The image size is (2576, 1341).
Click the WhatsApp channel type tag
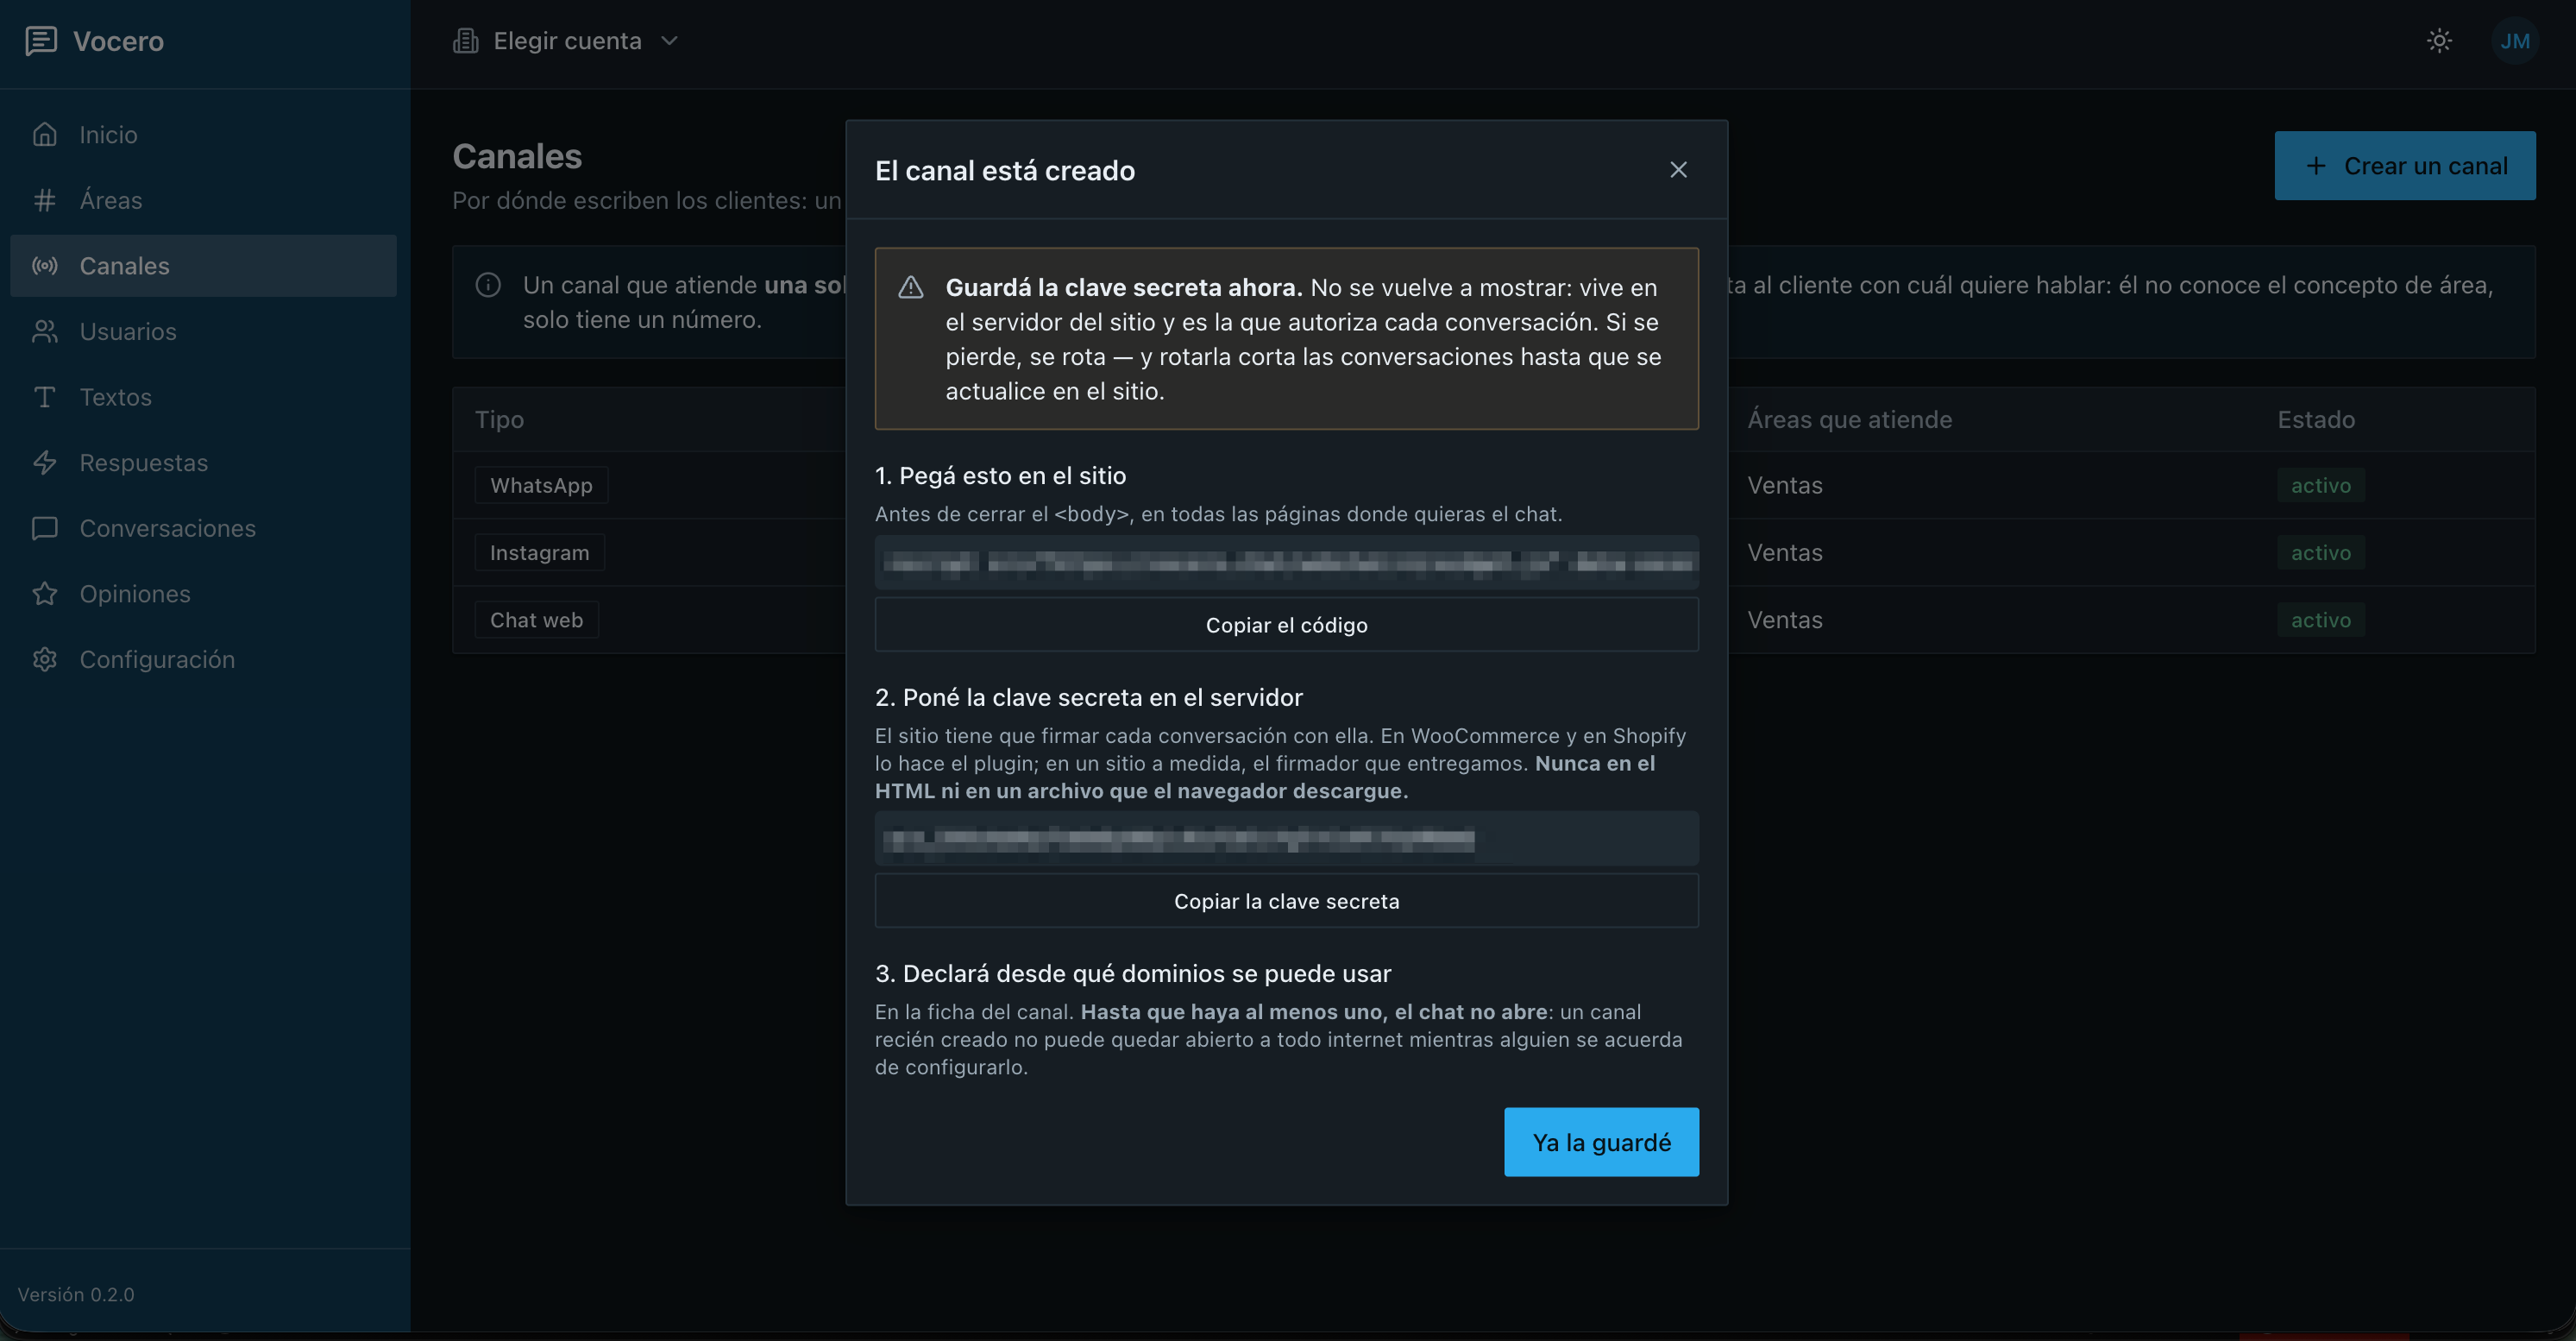[541, 485]
